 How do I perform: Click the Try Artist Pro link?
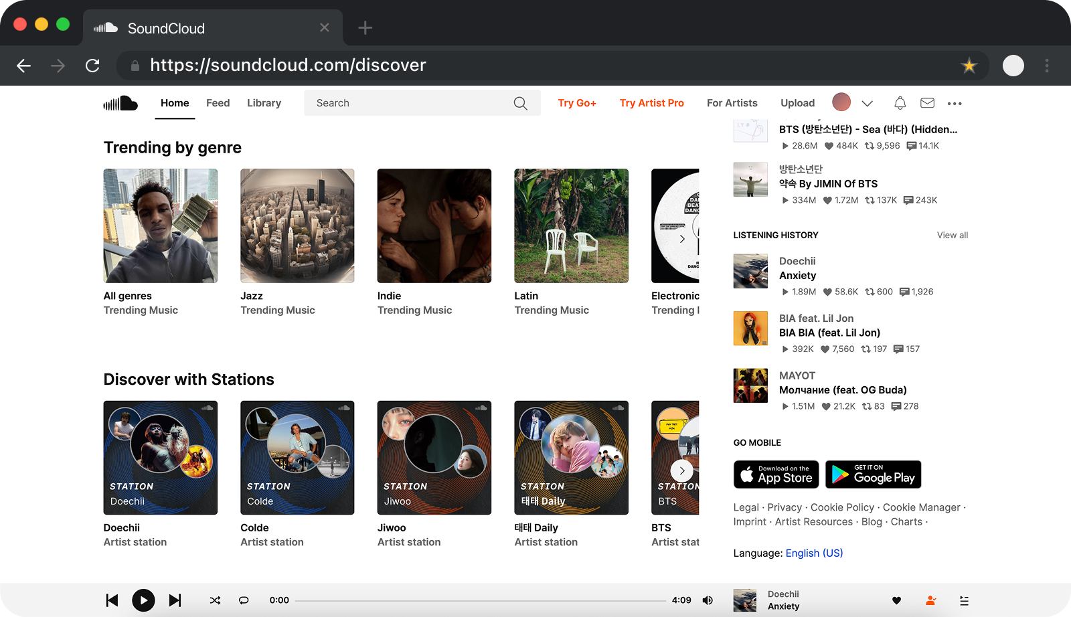pos(652,103)
